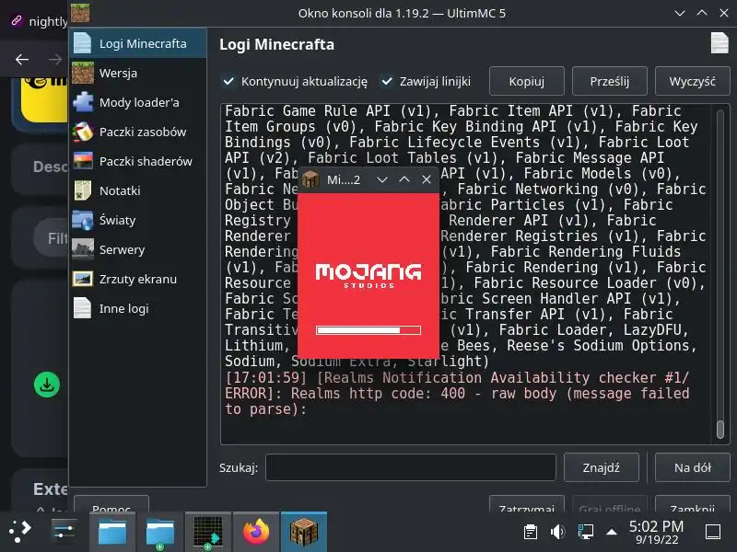Open Mody loader'a puzzle piece icon
Viewport: 737px width, 552px height.
point(83,102)
